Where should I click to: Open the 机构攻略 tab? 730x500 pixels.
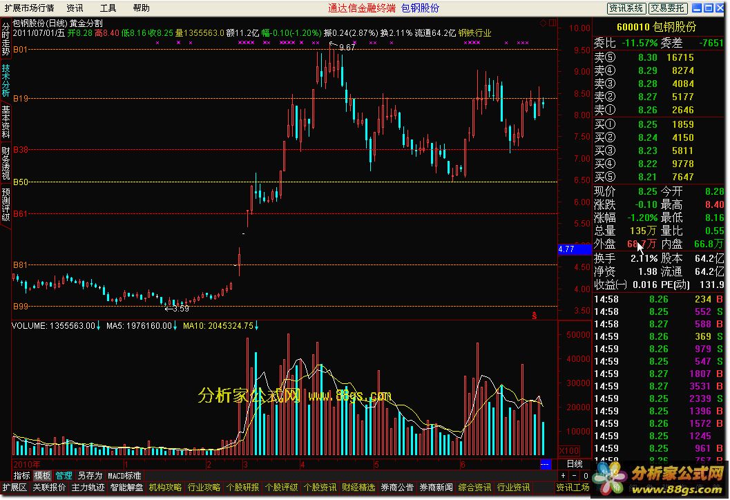(165, 488)
